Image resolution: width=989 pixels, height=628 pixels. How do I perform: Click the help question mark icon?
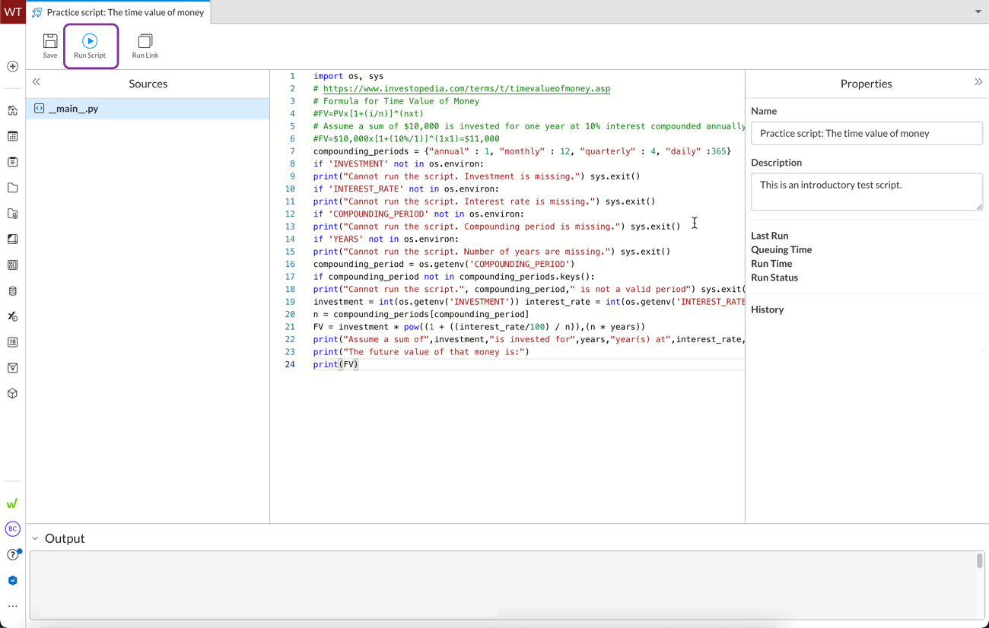(x=13, y=555)
